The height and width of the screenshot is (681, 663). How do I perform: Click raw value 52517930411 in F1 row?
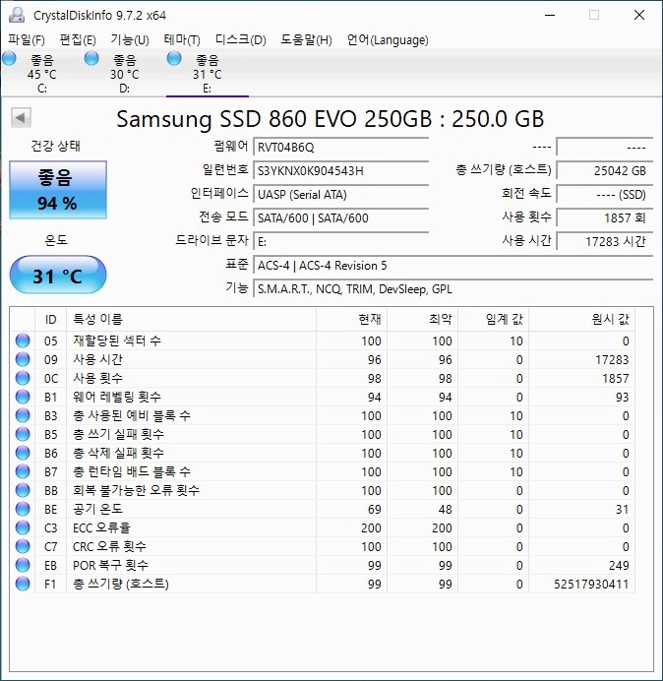(591, 584)
